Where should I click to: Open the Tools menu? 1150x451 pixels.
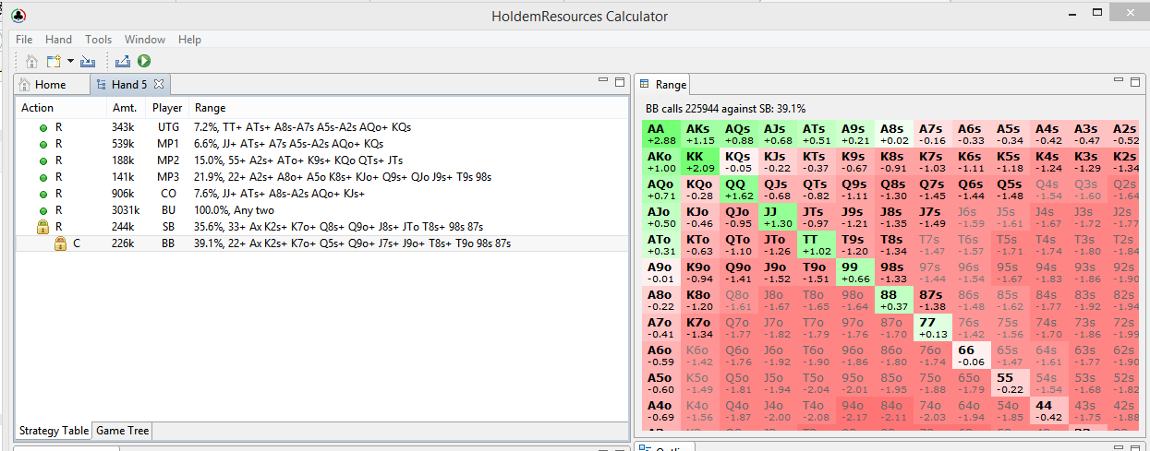tap(98, 40)
